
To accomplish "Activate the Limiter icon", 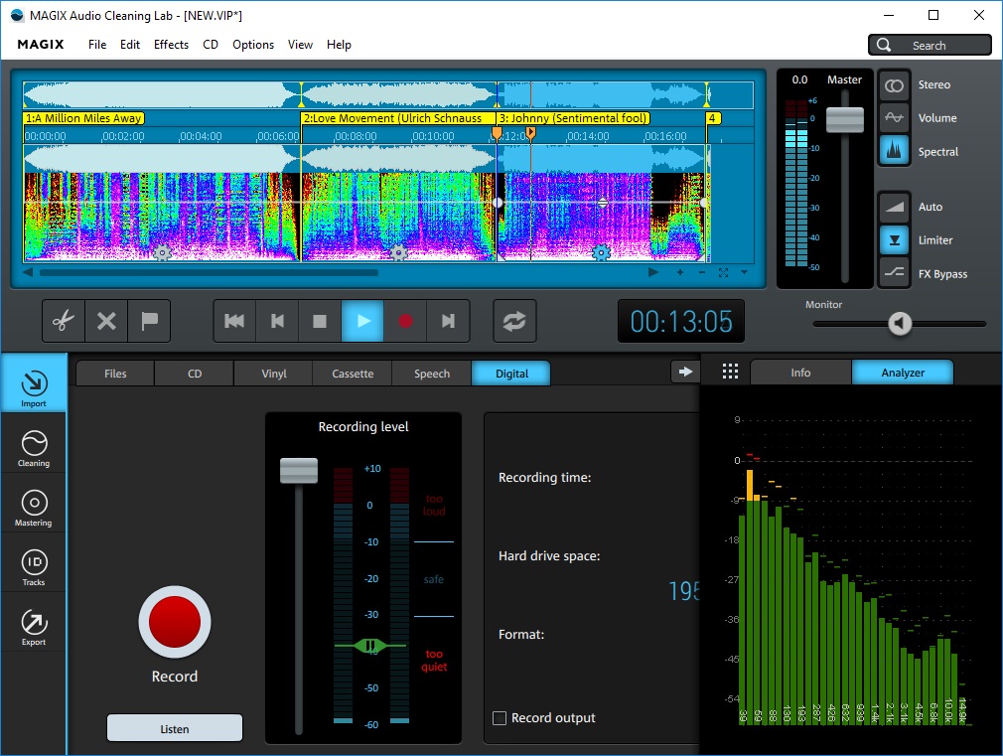I will (x=893, y=239).
